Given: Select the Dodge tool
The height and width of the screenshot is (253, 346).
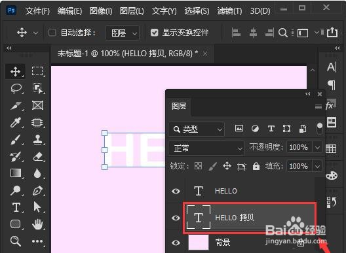Looking at the screenshot, I should [x=16, y=190].
